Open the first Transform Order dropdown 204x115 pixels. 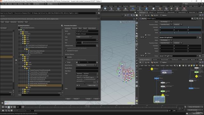(166, 25)
